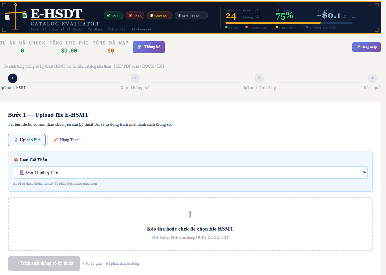Switch to the Upload File tab

point(27,140)
